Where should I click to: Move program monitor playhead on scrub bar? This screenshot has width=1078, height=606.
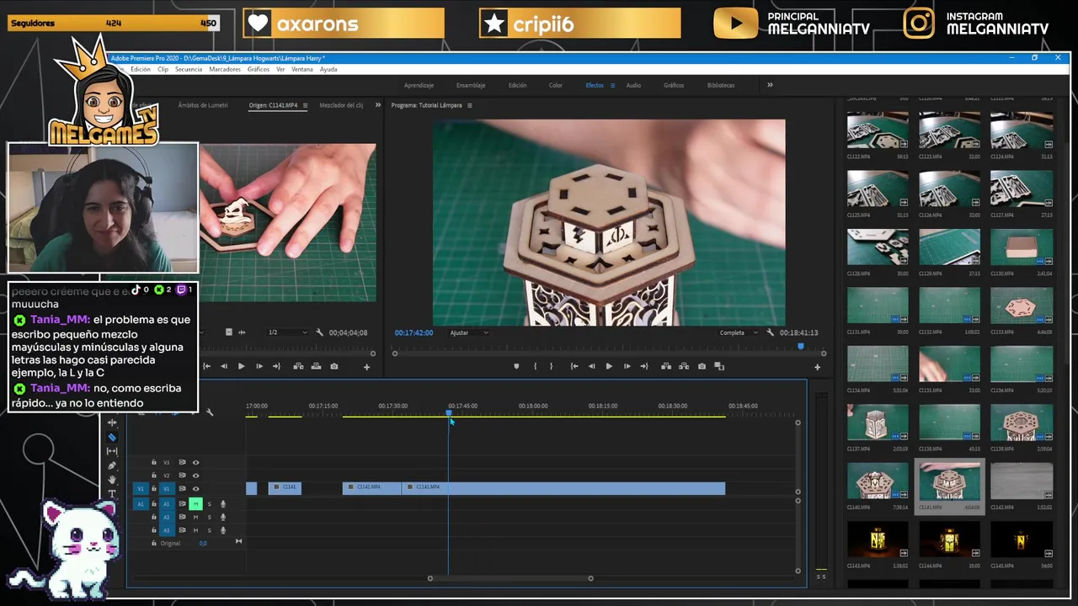[801, 346]
